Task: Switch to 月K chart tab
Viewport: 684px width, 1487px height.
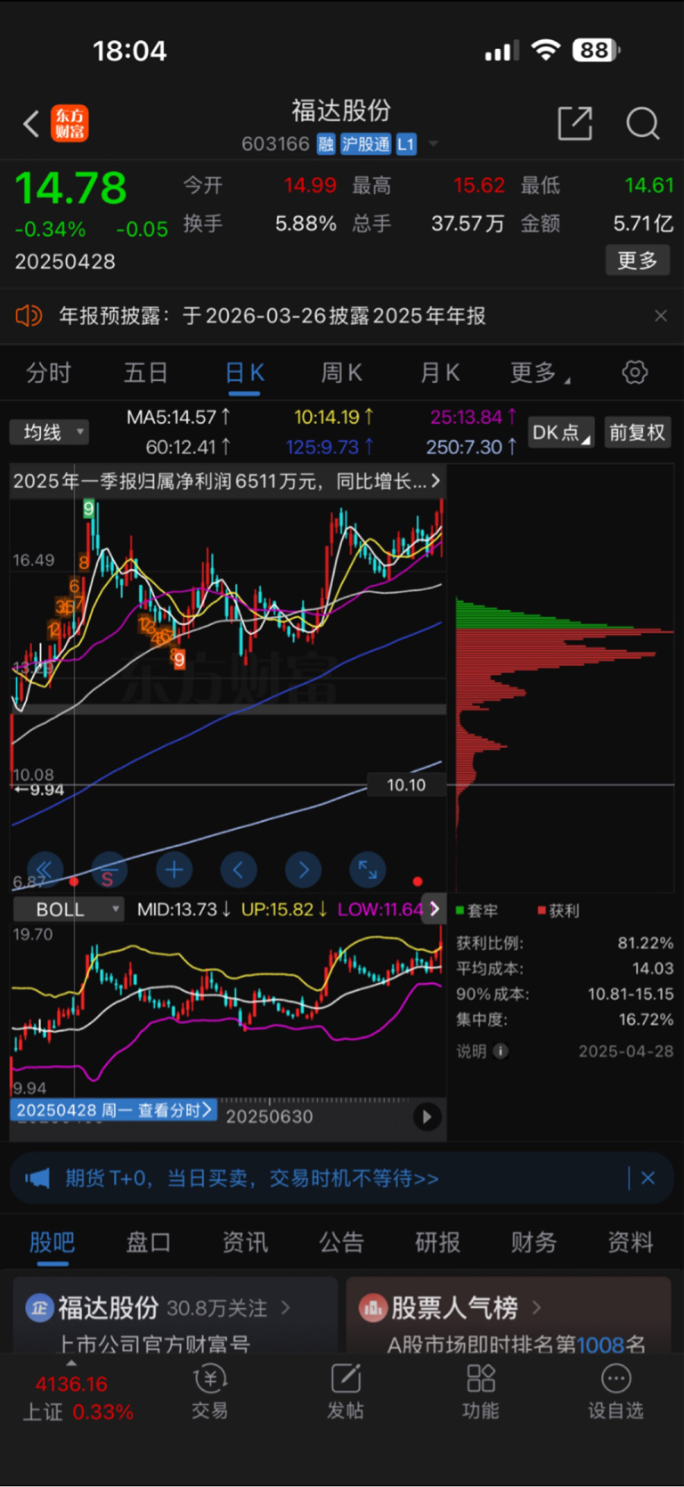Action: click(440, 372)
